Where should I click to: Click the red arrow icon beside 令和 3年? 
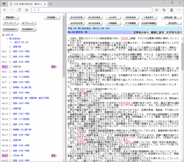point(3,35)
